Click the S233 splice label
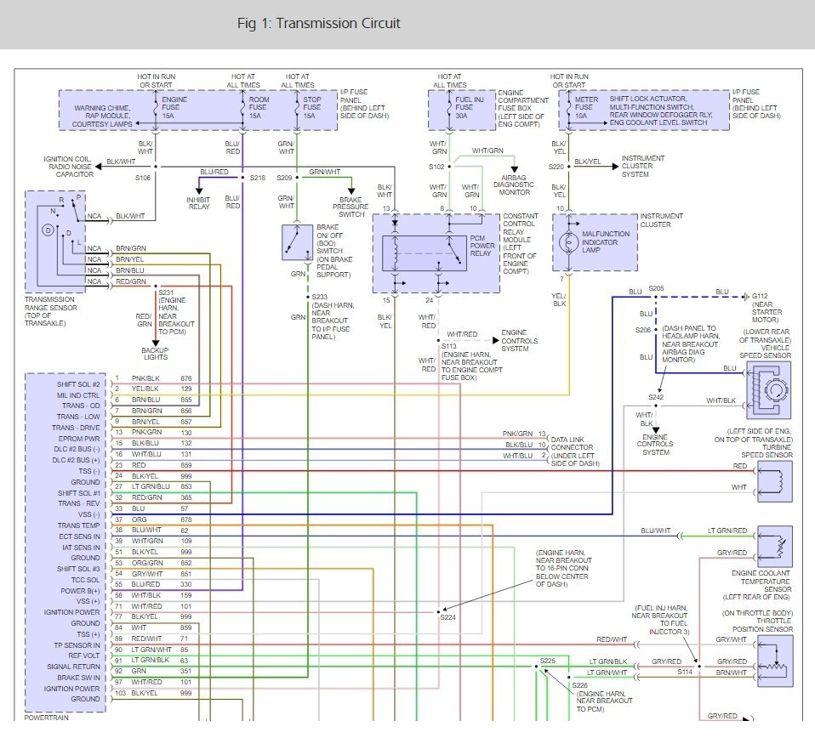 (x=320, y=297)
